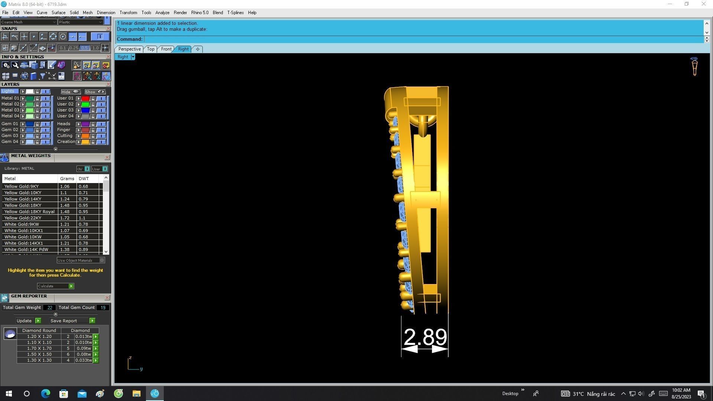This screenshot has width=713, height=401.
Task: Expand the Cutting layer arrow
Action: coord(78,136)
